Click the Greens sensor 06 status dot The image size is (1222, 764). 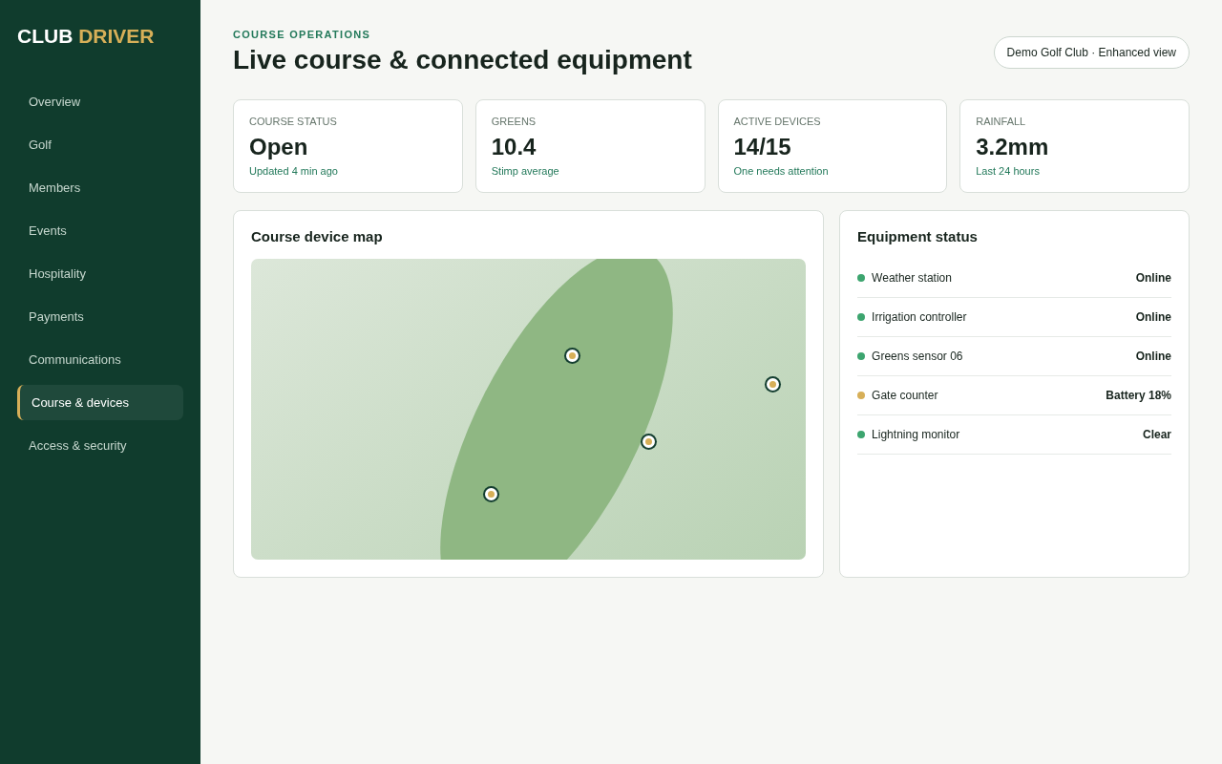tap(861, 356)
